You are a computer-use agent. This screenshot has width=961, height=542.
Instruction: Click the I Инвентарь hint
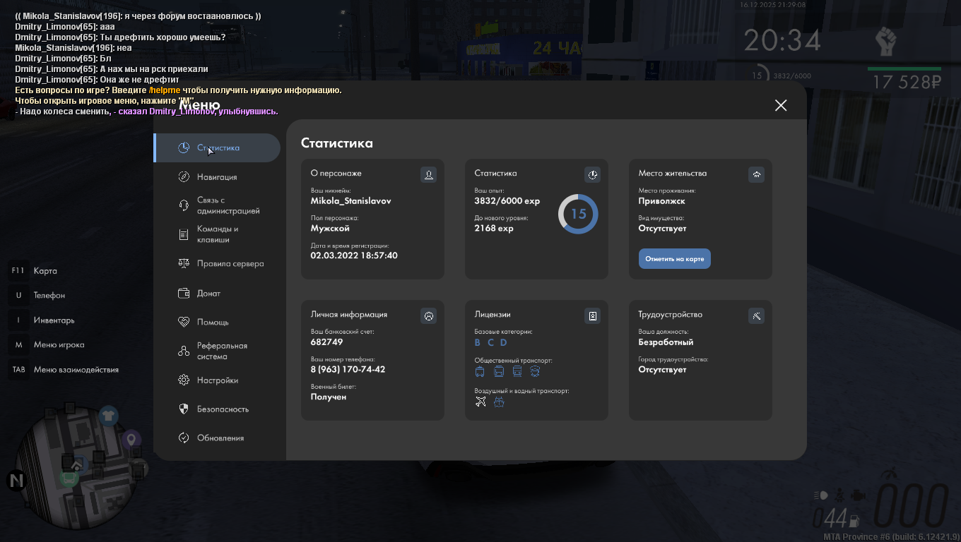[42, 320]
